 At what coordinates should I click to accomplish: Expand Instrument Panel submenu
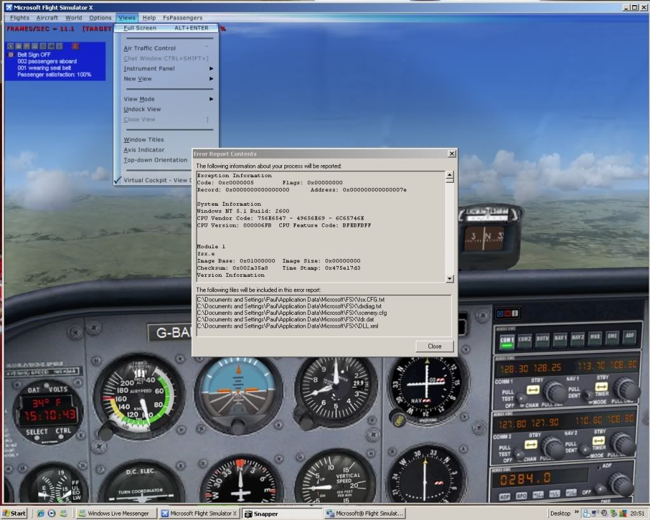[167, 69]
